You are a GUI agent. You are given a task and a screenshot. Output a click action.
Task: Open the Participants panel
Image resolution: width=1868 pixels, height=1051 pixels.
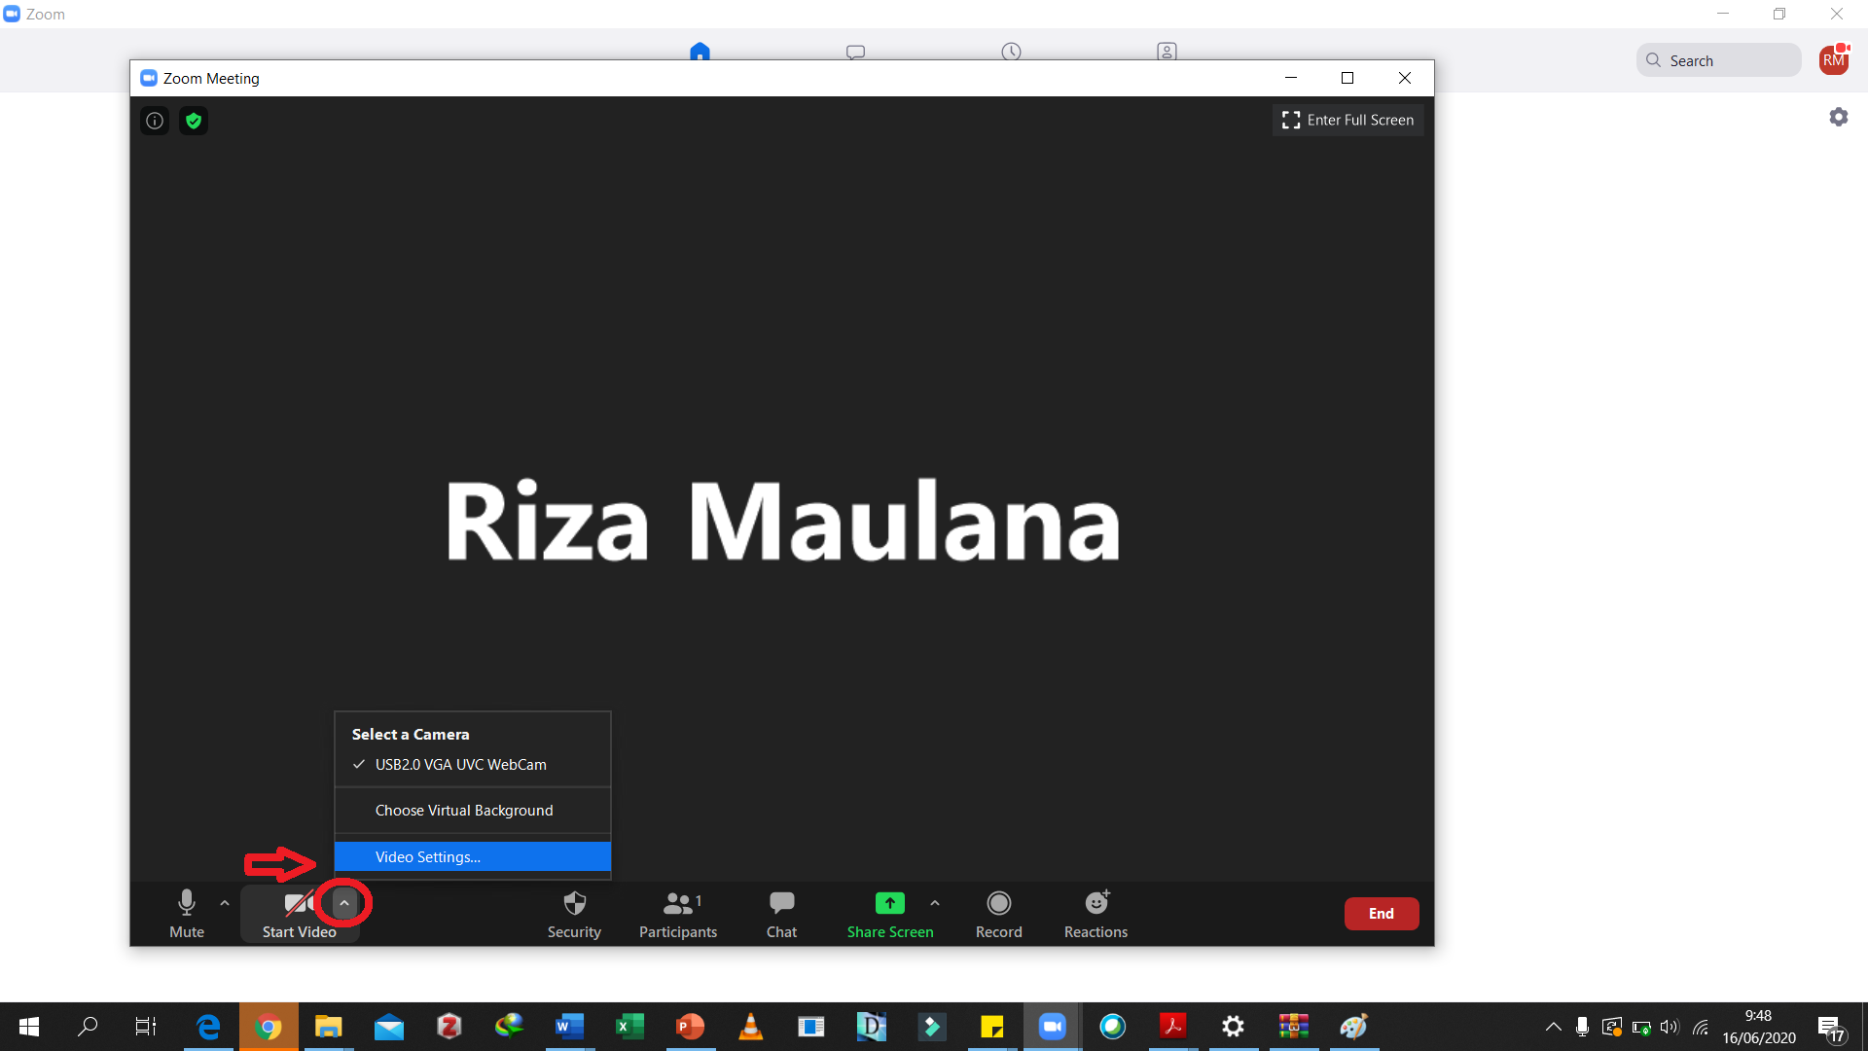[678, 914]
